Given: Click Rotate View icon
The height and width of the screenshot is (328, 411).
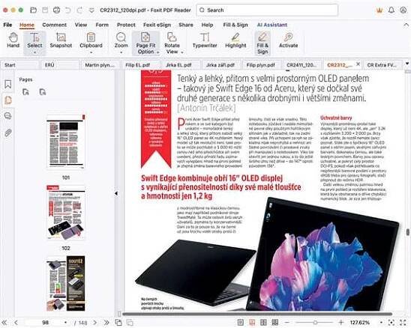Looking at the screenshot, I should (x=172, y=37).
